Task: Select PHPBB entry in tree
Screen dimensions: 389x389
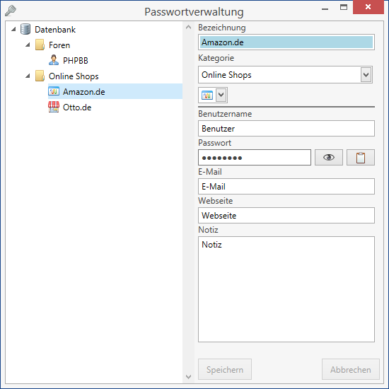Action: point(76,61)
